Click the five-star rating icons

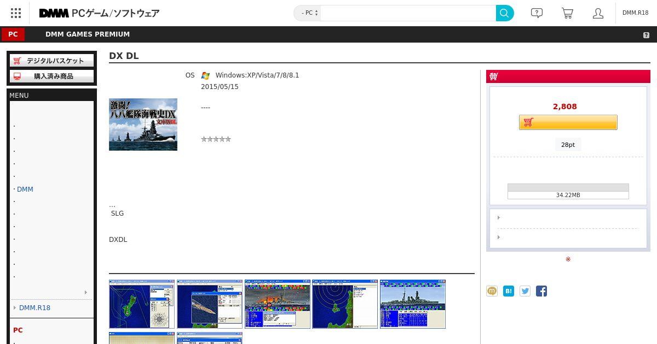point(216,139)
